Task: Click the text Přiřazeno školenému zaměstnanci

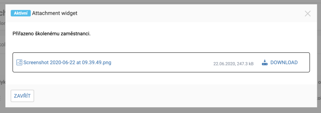Action: [51, 34]
